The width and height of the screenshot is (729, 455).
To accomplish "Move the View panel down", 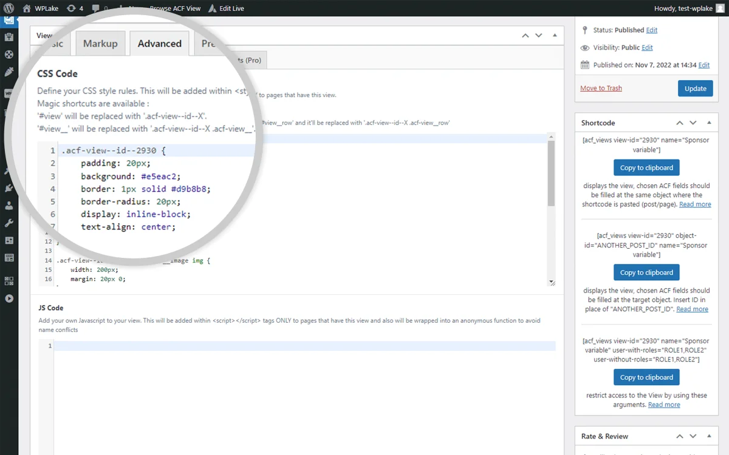I will pos(538,35).
